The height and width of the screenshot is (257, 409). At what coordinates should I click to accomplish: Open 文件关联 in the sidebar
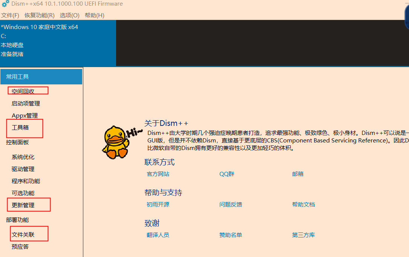pyautogui.click(x=23, y=234)
